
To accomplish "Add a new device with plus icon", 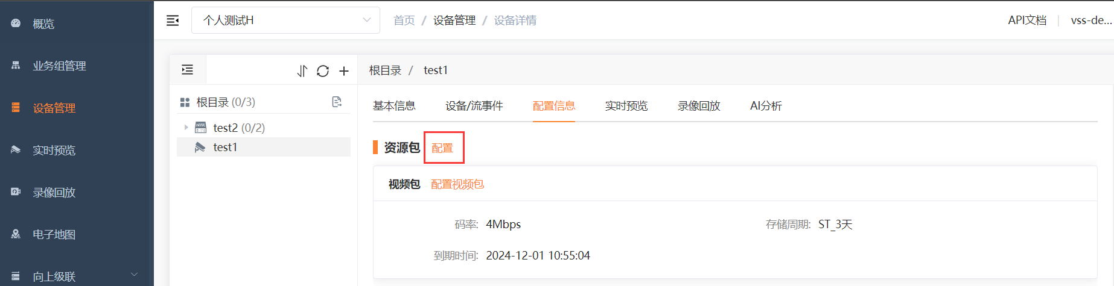I will point(344,71).
